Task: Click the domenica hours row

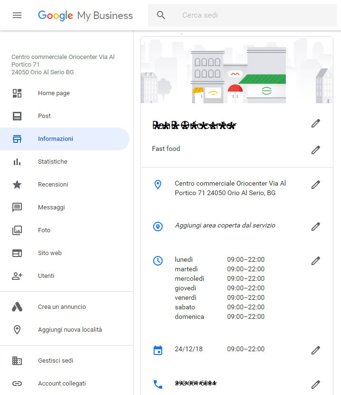Action: (220, 316)
